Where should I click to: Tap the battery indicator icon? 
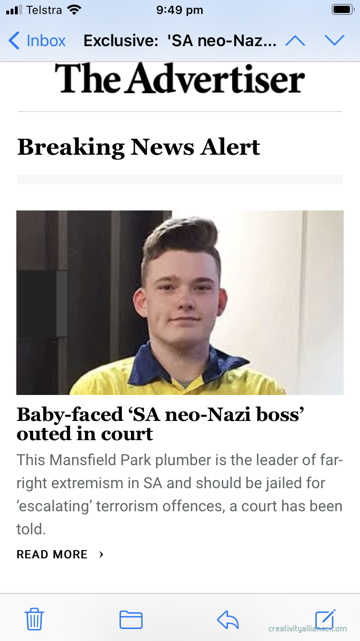click(343, 10)
